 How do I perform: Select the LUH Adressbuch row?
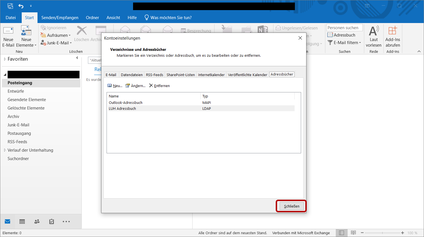(x=201, y=108)
